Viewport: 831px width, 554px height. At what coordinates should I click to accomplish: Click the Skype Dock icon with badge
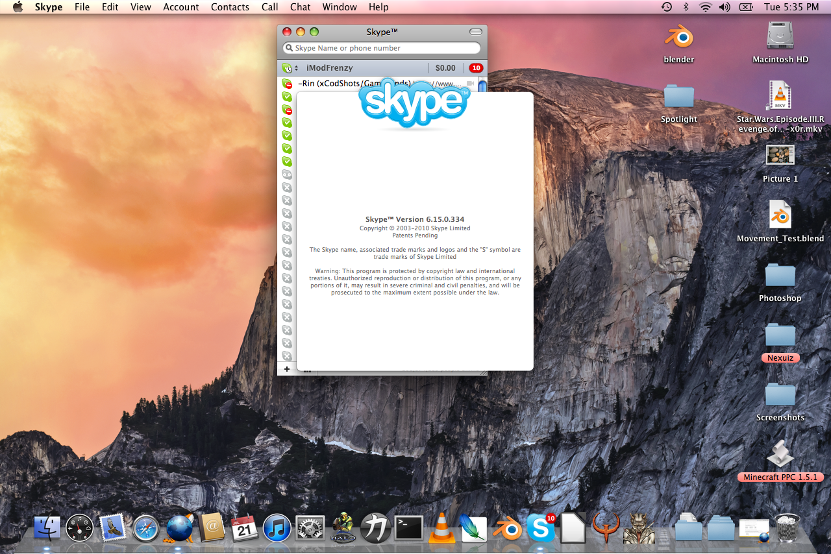(x=541, y=527)
